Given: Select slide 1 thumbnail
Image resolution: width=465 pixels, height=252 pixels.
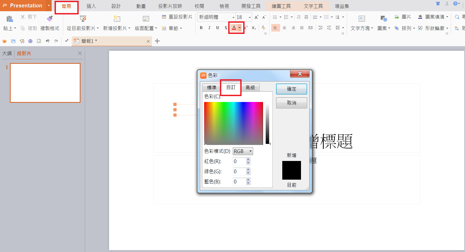Looking at the screenshot, I should 45,83.
